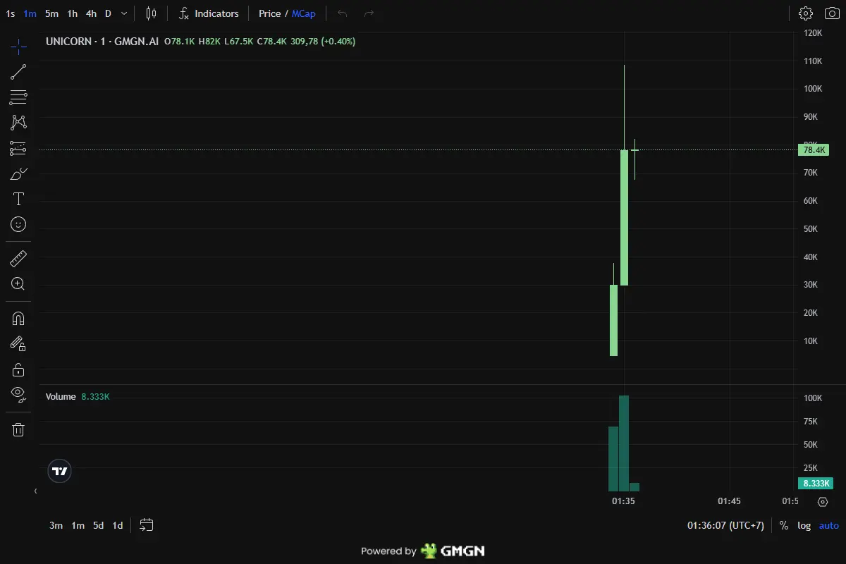Viewport: 846px width, 564px height.
Task: Select the XABCD pattern tool
Action: pyautogui.click(x=18, y=123)
